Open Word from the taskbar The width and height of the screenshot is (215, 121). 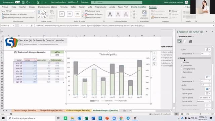(93, 118)
